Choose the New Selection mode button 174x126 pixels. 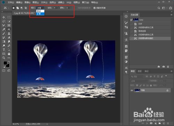tap(14, 8)
